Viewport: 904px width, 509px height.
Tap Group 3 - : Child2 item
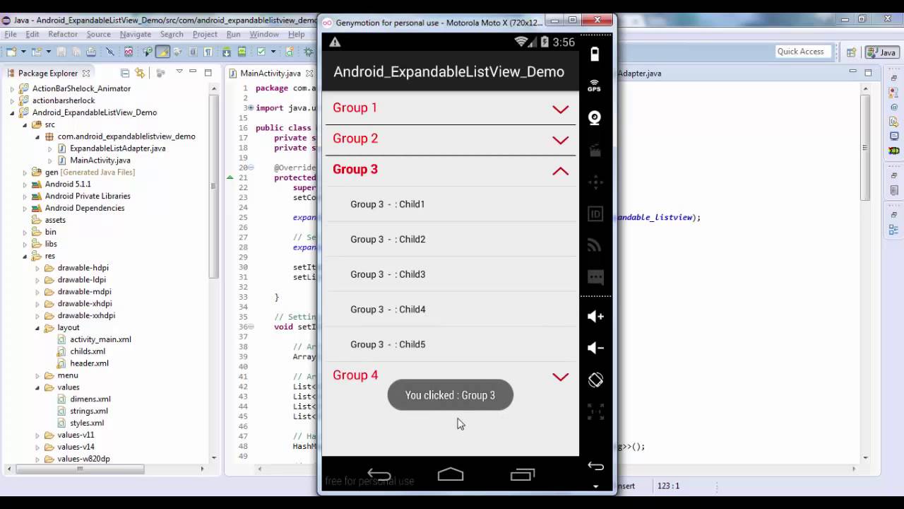[451, 239]
